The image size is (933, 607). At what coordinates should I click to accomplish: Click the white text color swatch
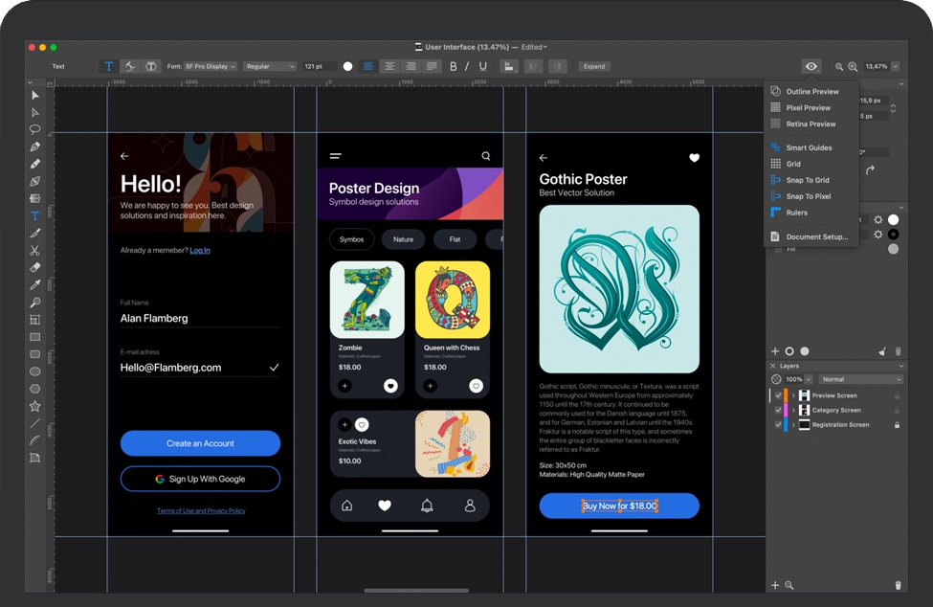click(x=347, y=67)
